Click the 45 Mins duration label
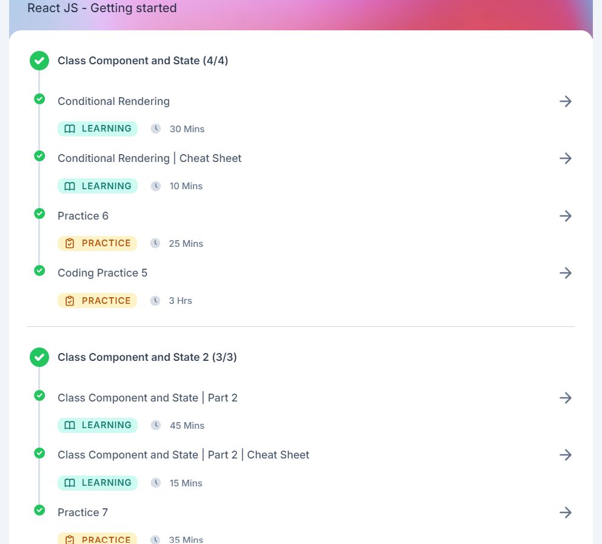This screenshot has width=602, height=544. coord(187,426)
